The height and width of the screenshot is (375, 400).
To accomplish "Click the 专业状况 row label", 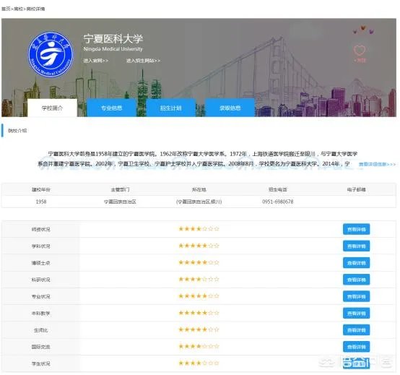I will [x=41, y=297].
